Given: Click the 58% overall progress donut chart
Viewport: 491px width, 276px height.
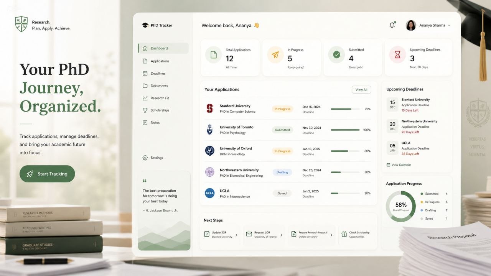Looking at the screenshot, I should point(400,207).
